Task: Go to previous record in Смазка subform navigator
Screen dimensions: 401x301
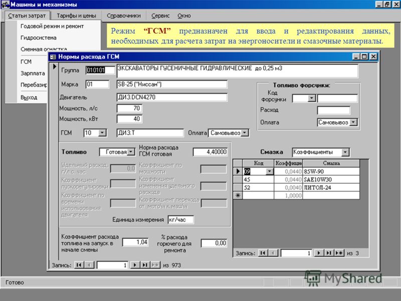Action: 273,253
